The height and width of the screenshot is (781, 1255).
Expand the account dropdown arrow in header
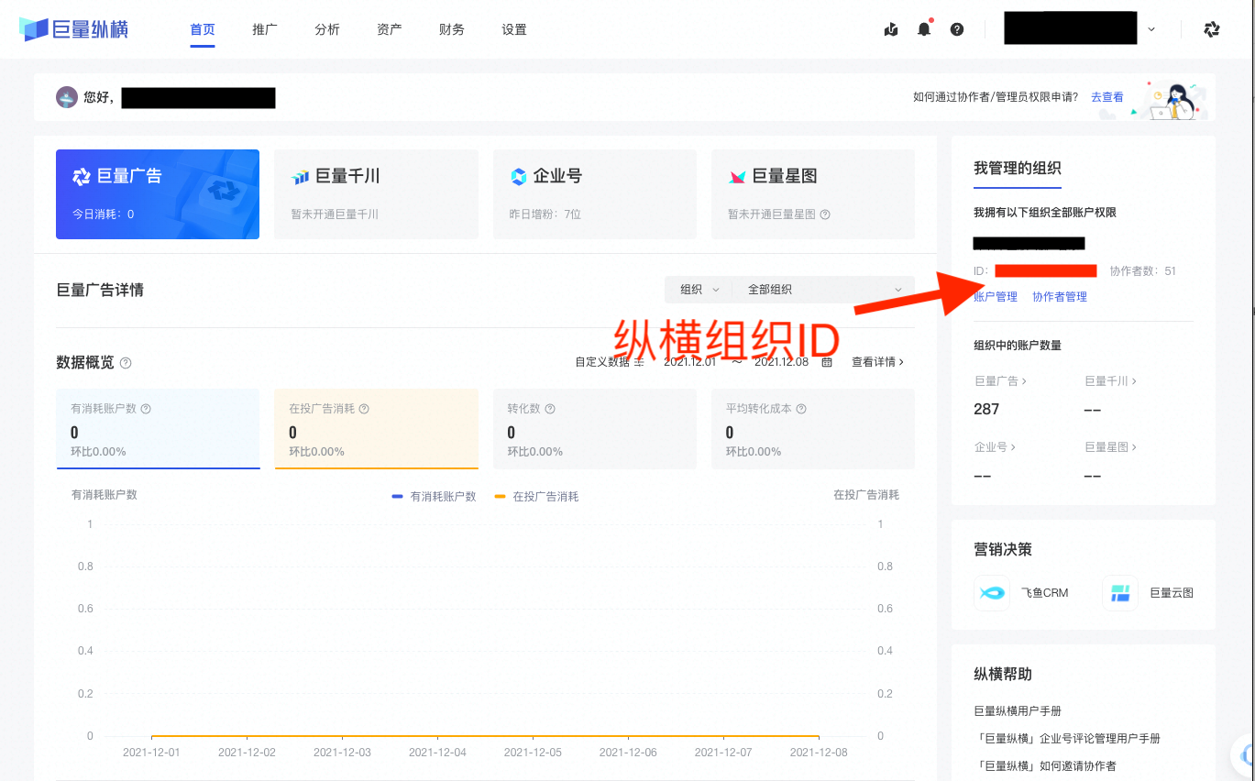1151,29
